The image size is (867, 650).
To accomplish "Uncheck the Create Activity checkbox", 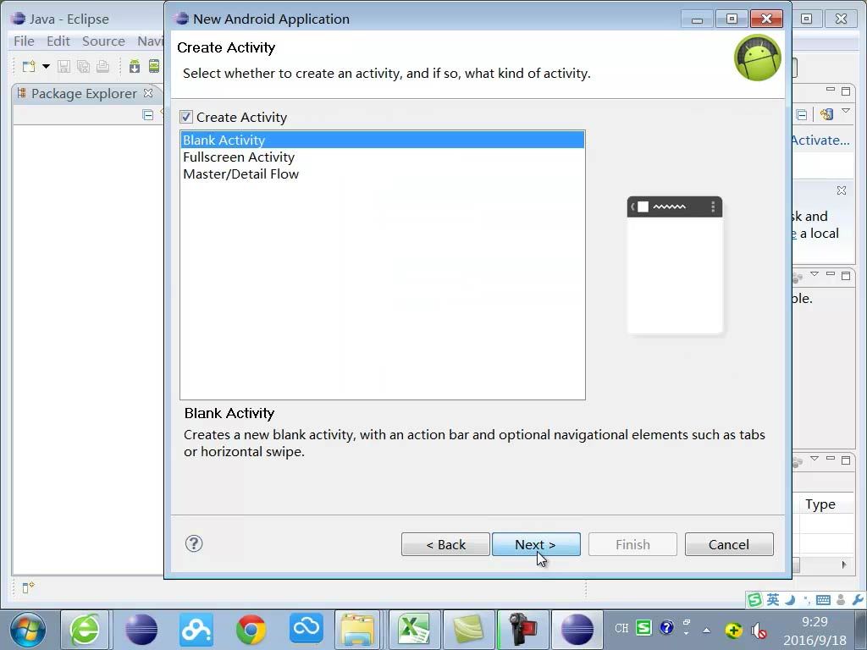I will [186, 117].
